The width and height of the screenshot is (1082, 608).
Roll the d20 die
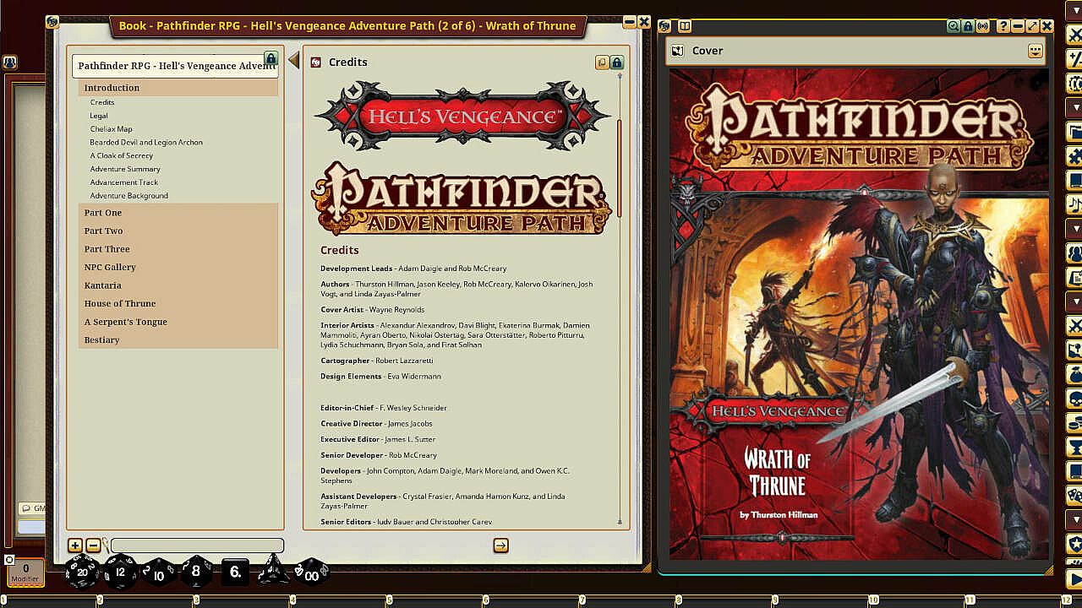coord(82,573)
